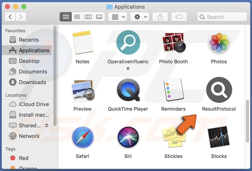Select the Stocks app icon
252x171 pixels.
click(x=219, y=137)
